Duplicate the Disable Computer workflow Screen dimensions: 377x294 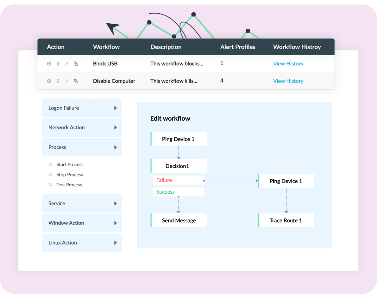pos(76,81)
